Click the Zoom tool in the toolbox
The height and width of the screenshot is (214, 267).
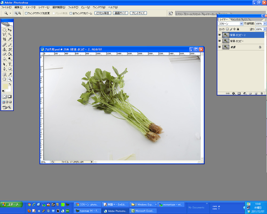[10, 79]
